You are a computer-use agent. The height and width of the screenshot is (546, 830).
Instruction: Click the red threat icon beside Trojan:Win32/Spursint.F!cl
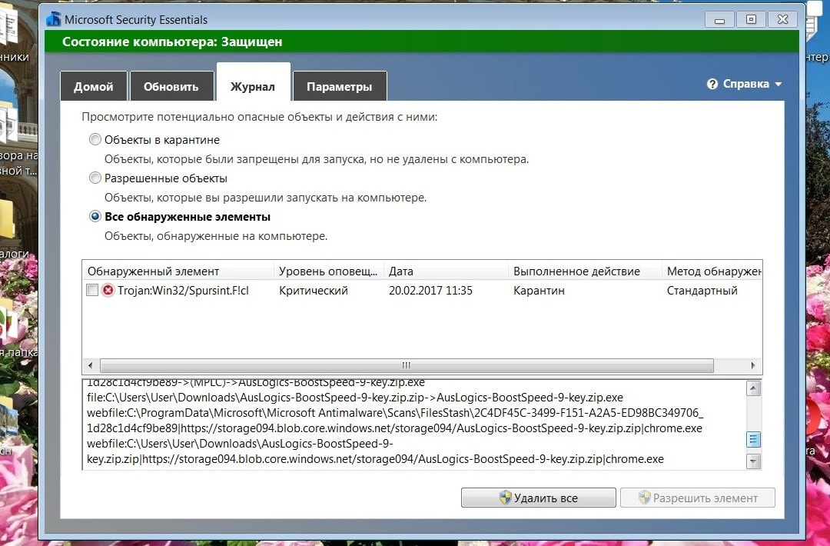(108, 290)
